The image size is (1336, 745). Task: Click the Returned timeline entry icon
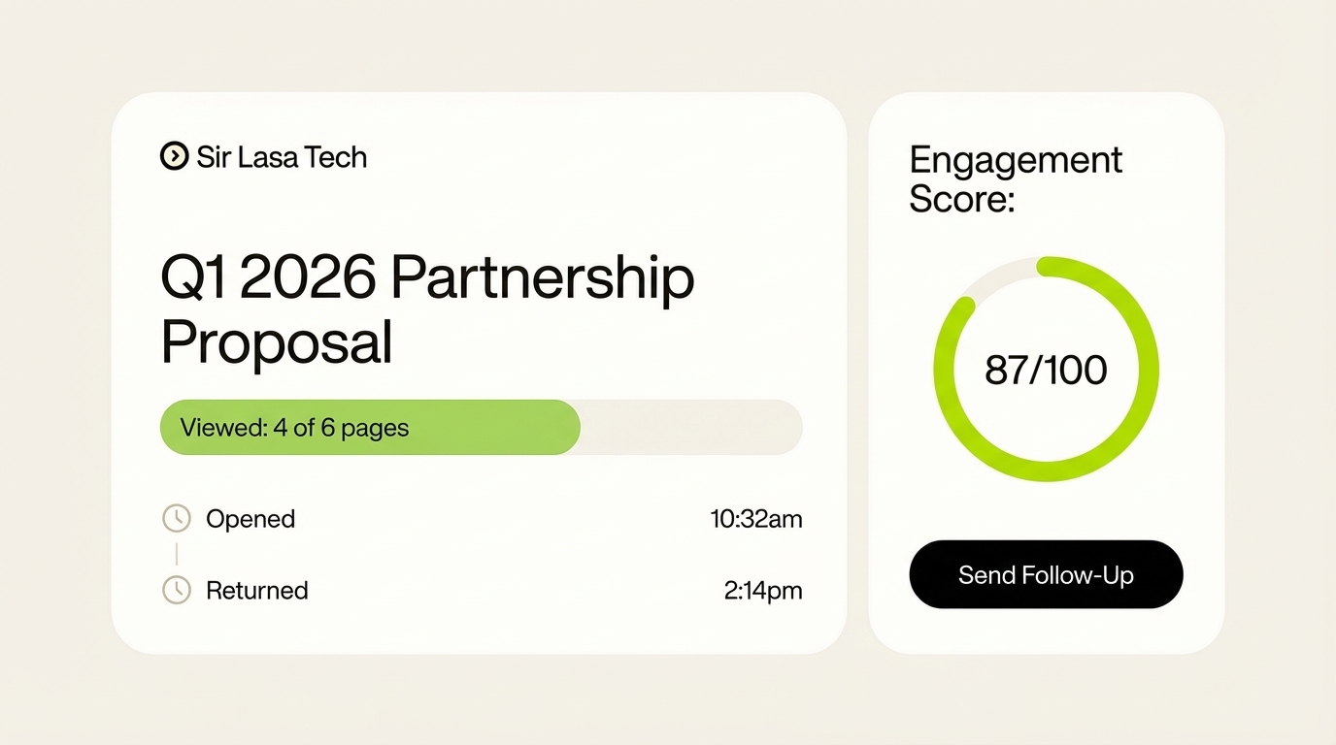[x=176, y=590]
